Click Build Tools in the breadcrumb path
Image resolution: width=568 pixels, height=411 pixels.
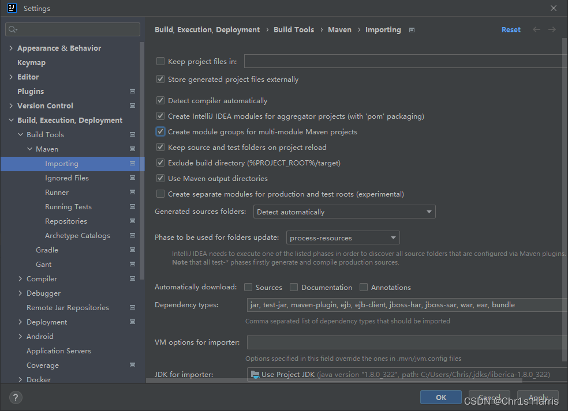(x=294, y=29)
